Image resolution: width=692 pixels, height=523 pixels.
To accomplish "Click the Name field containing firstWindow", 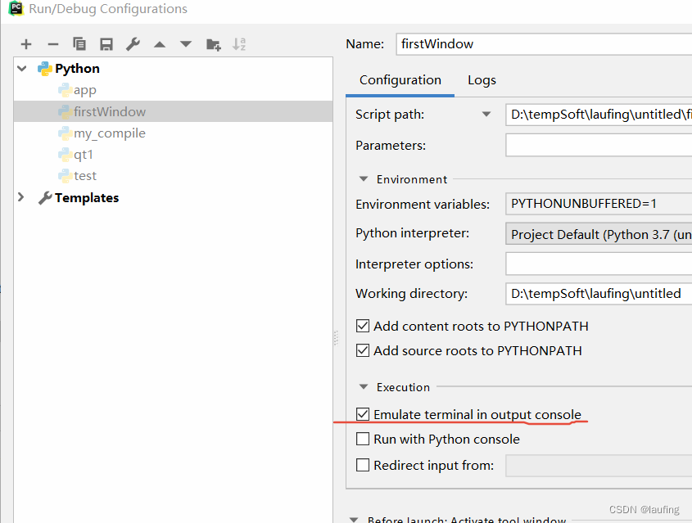I will [544, 44].
